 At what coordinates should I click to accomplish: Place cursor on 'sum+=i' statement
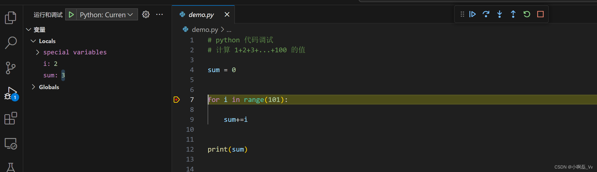click(x=236, y=119)
